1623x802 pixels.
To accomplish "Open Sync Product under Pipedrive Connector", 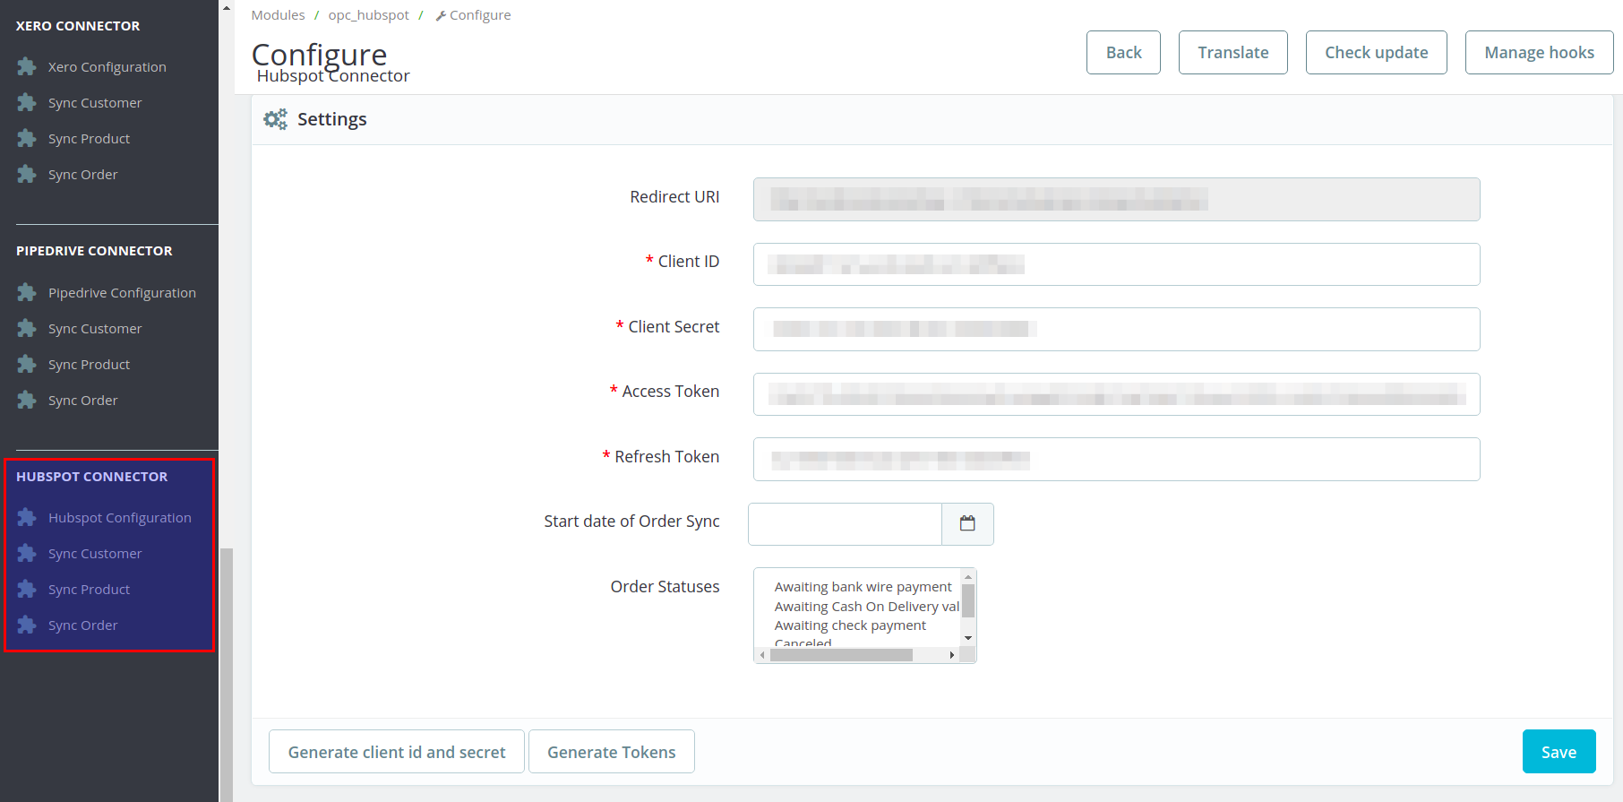I will coord(89,365).
